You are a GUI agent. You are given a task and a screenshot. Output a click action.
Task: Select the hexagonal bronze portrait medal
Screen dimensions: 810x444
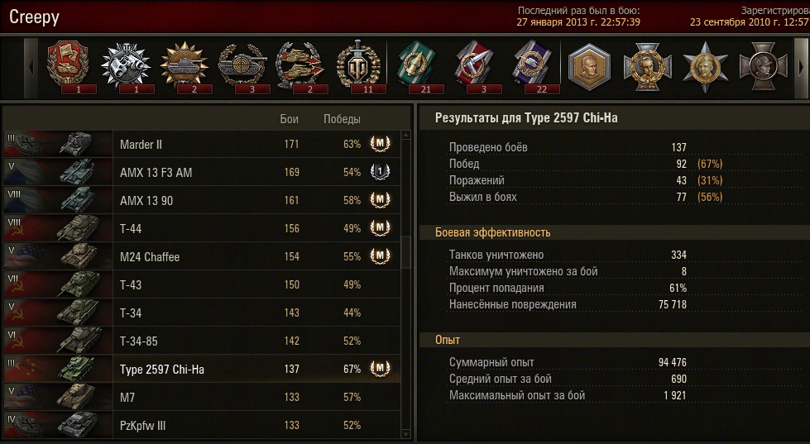point(589,67)
